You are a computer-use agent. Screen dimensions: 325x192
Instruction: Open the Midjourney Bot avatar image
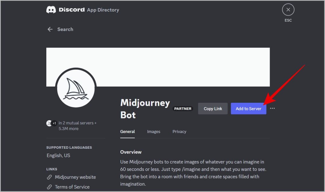[x=76, y=88]
